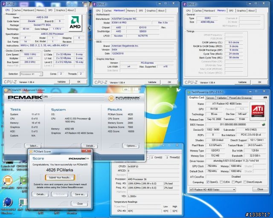Click the Model field showing E35M1-M PRO

(x=131, y=23)
